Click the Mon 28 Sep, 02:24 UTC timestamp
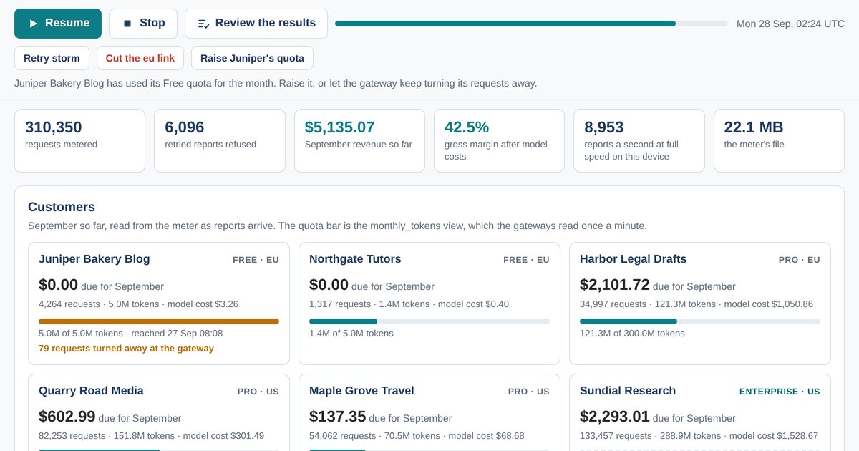This screenshot has height=451, width=859. (x=790, y=24)
